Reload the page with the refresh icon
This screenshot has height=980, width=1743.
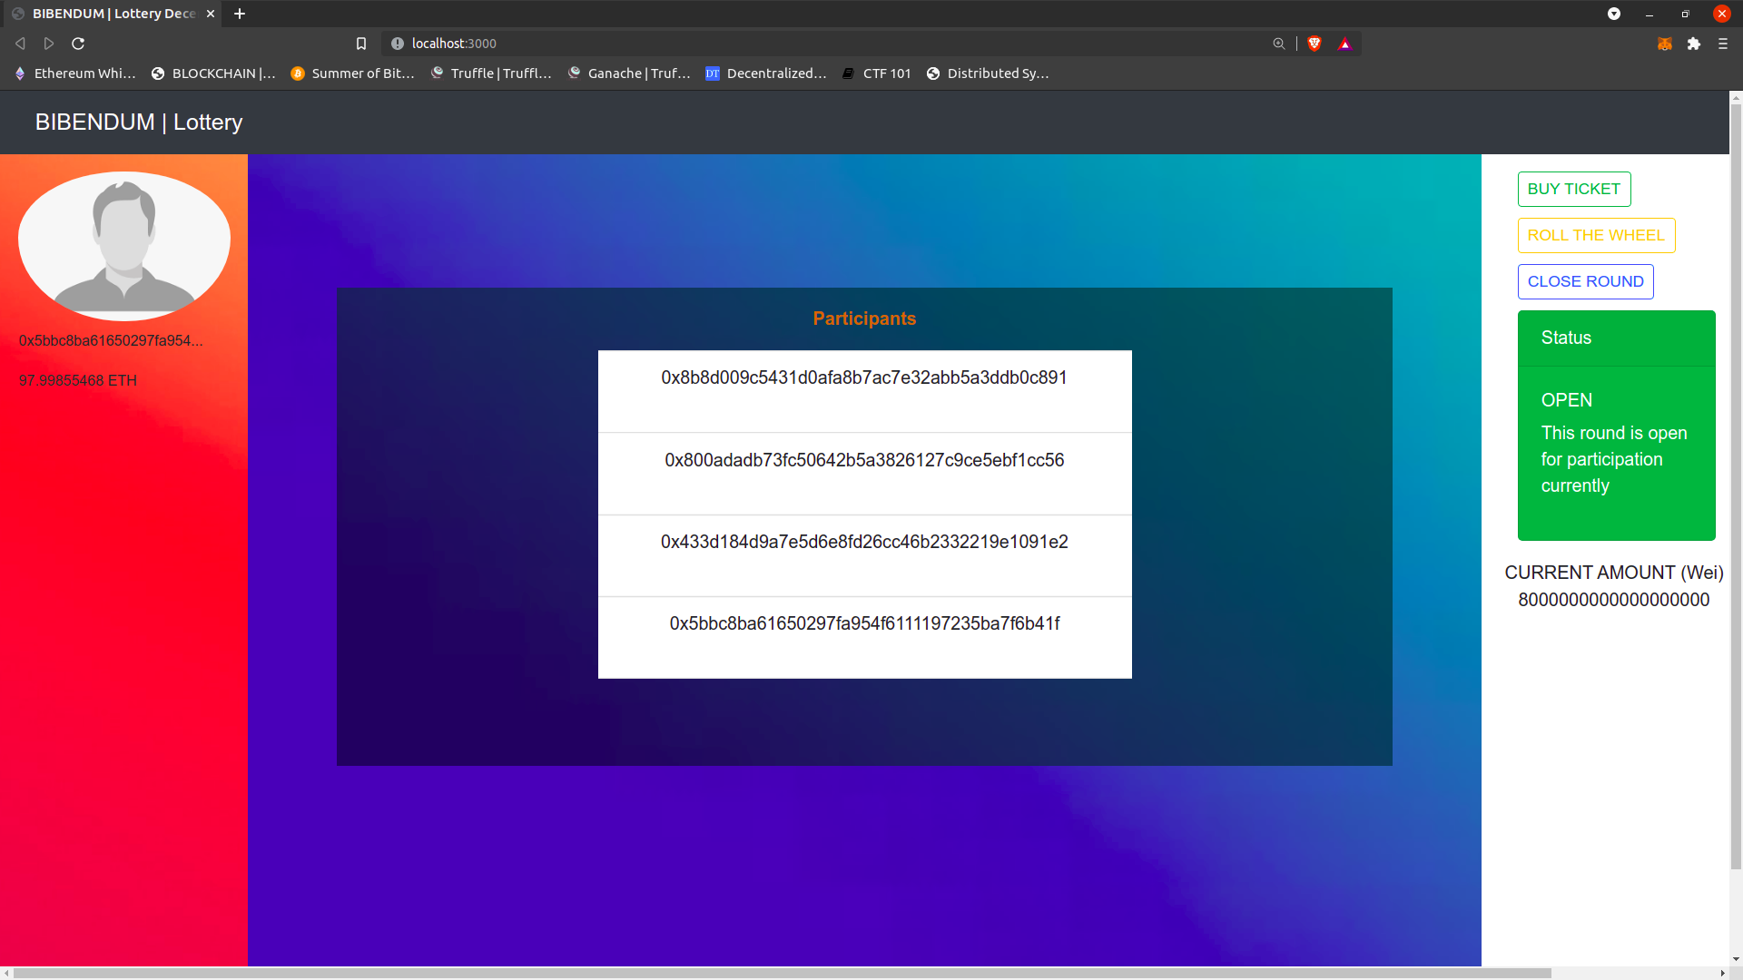tap(78, 44)
